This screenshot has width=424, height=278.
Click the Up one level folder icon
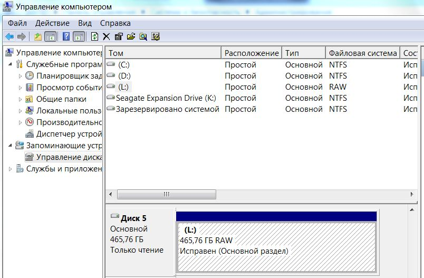point(37,36)
